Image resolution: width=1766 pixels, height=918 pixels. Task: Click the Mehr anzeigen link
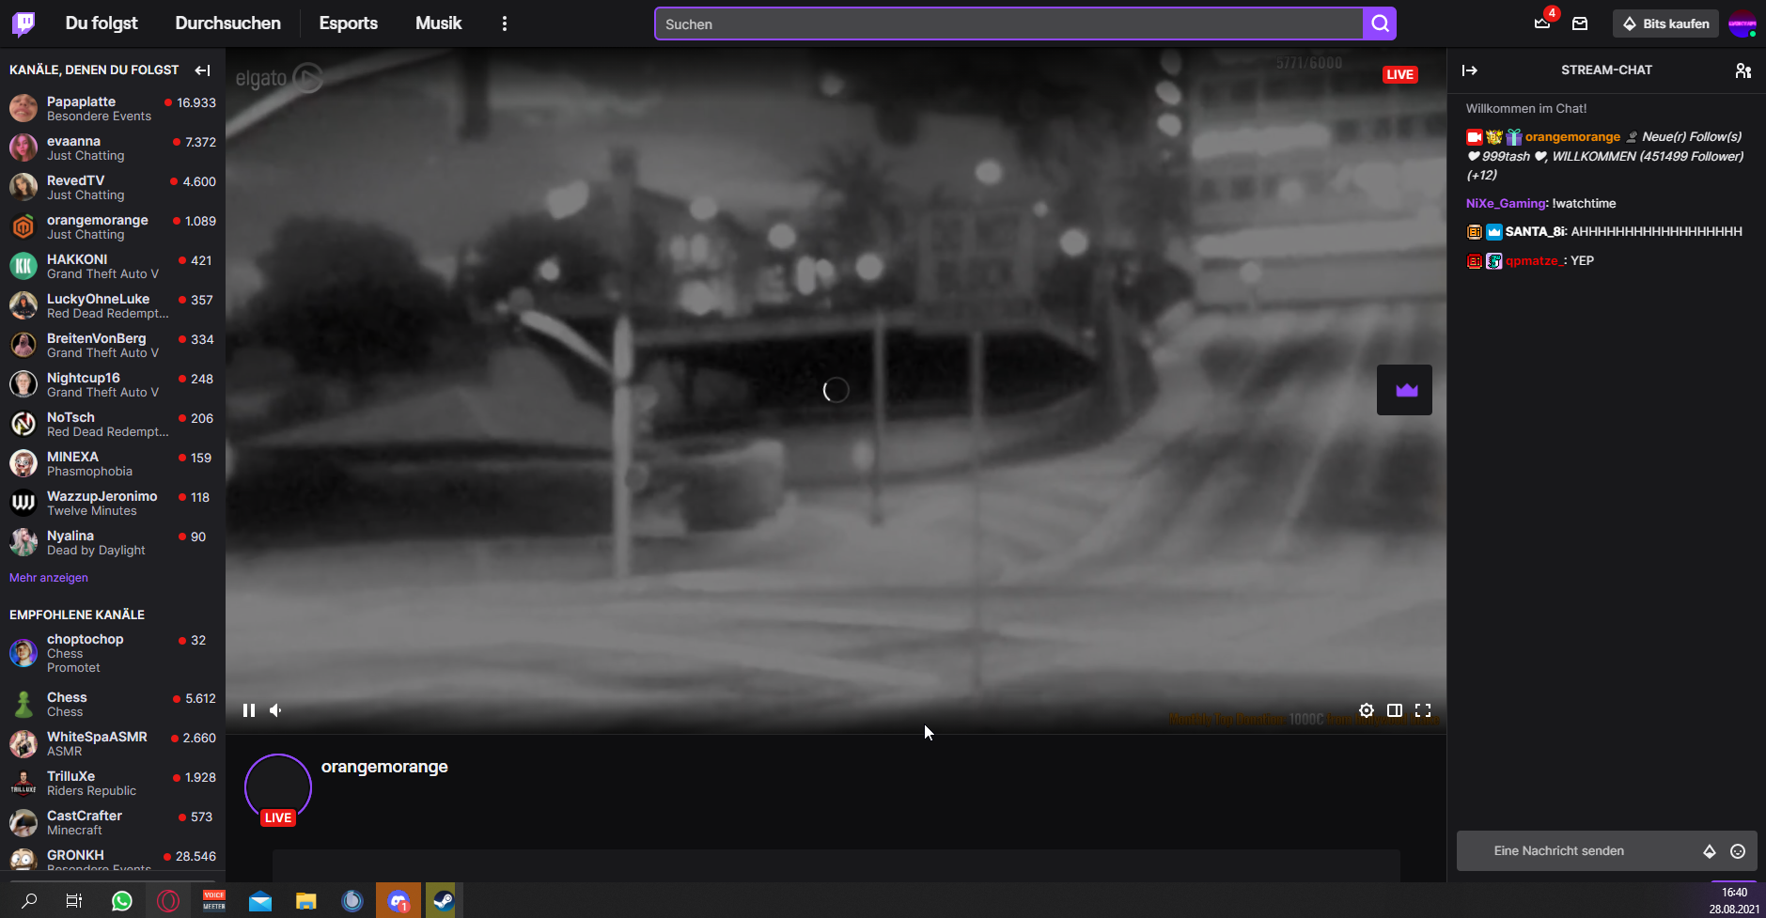point(49,578)
